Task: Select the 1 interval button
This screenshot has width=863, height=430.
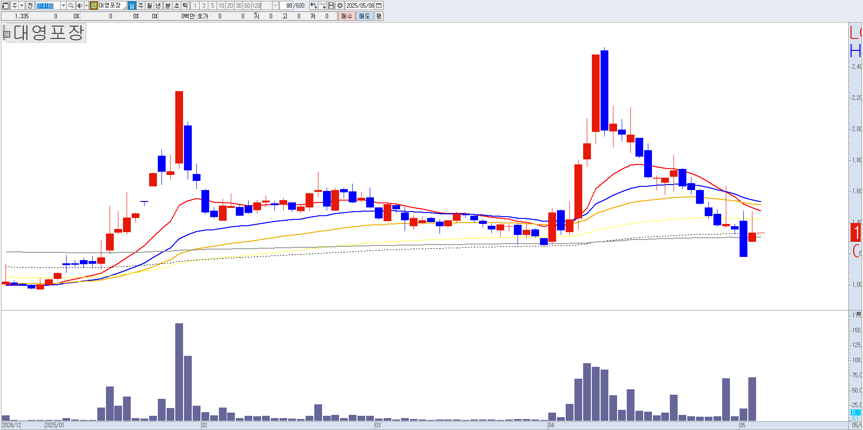Action: (195, 5)
